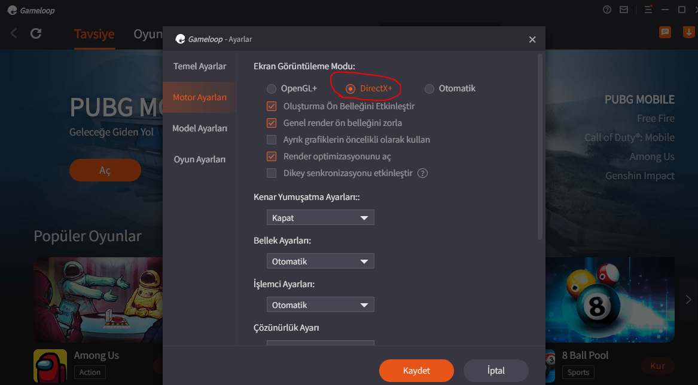Select PUBG MOBILE in right game list
Image resolution: width=698 pixels, height=385 pixels.
(639, 100)
